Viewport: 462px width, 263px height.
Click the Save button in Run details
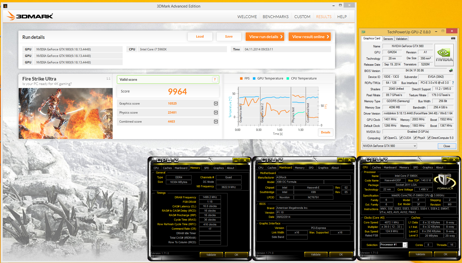229,37
